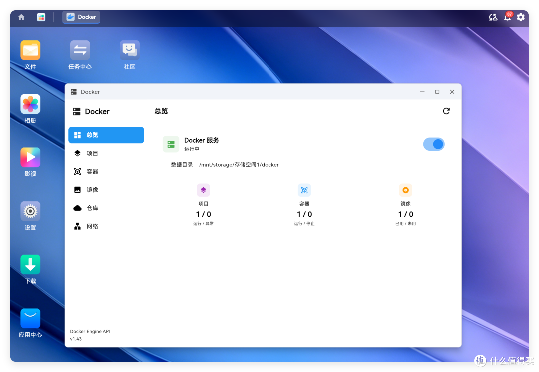539x372 pixels.
Task: Open 项目 in Docker sidebar
Action: [106, 153]
